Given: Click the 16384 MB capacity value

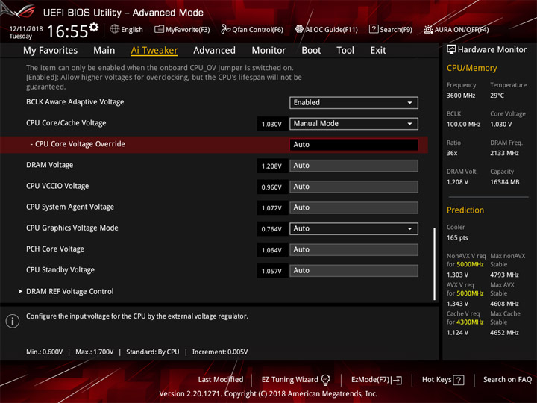Looking at the screenshot, I should tap(504, 182).
